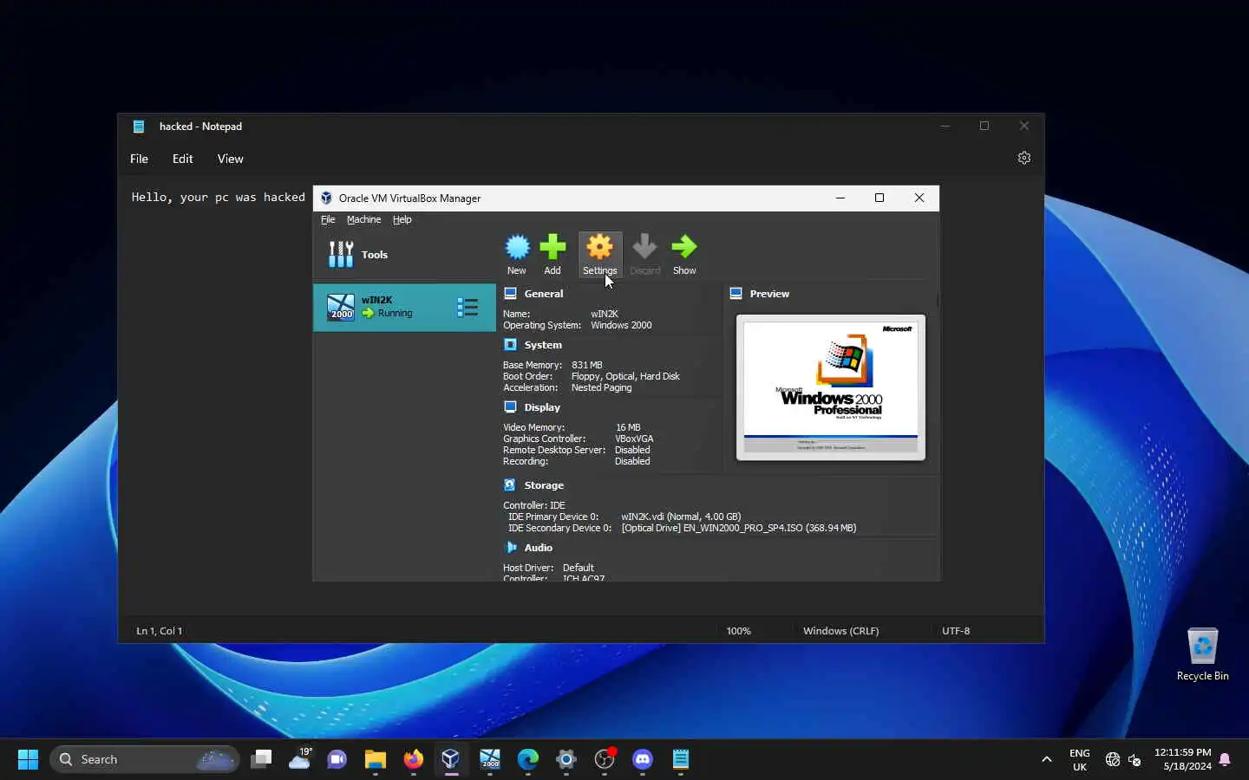This screenshot has width=1249, height=780.
Task: Click the General section heading
Action: point(544,294)
